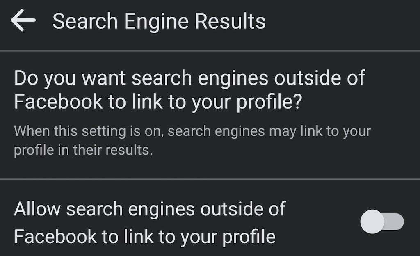Click the 'Do you want search engines' heading
The width and height of the screenshot is (420, 256).
[189, 78]
